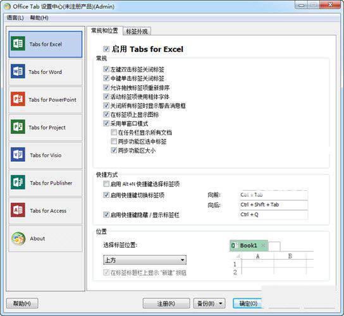344x316 pixels.
Task: Click the Tabs for Word label
Action: (x=45, y=72)
